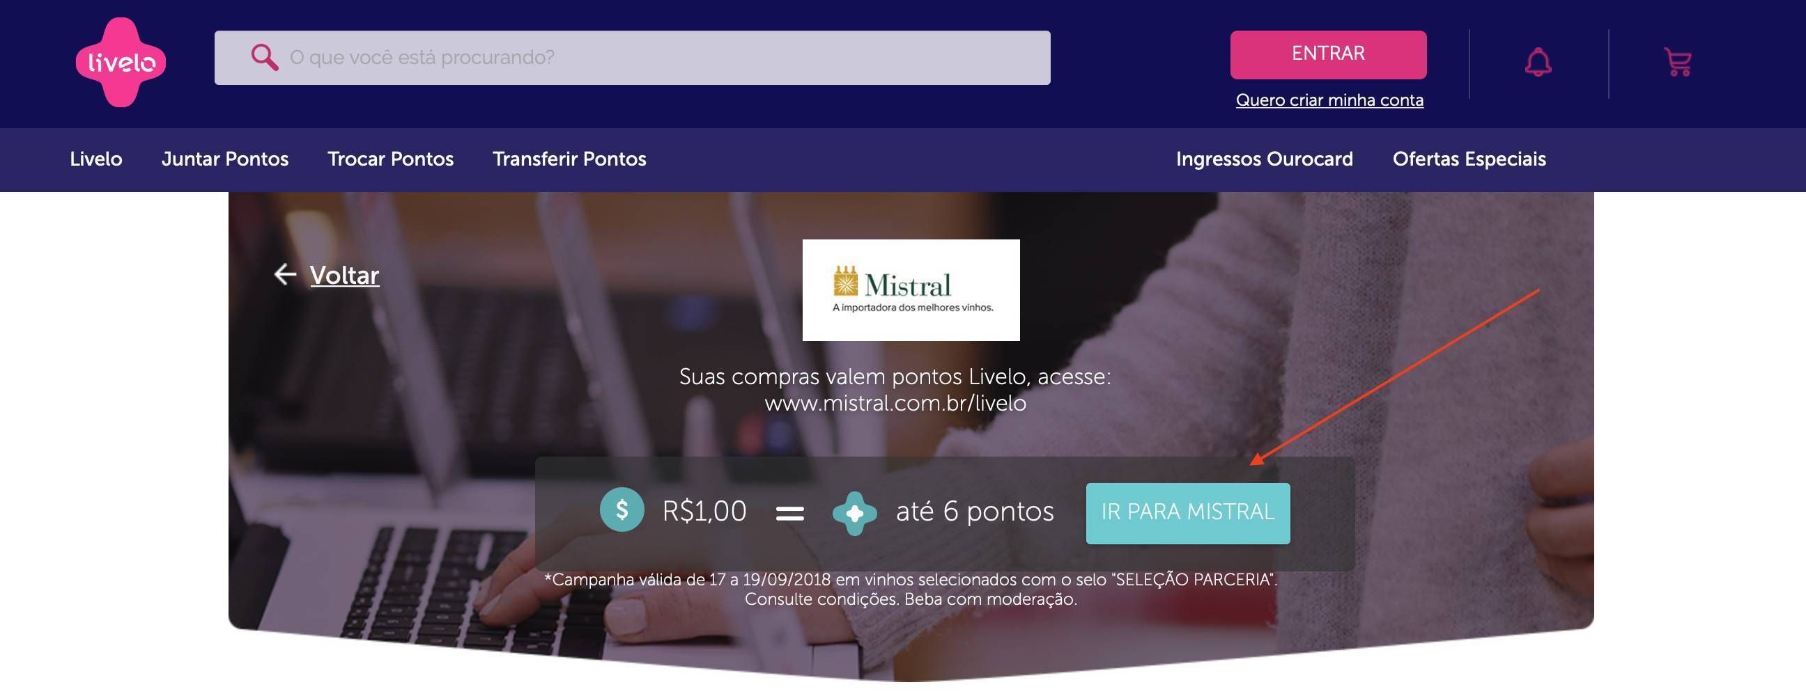
Task: Click the IR PARA MISTRAL button
Action: [1188, 513]
